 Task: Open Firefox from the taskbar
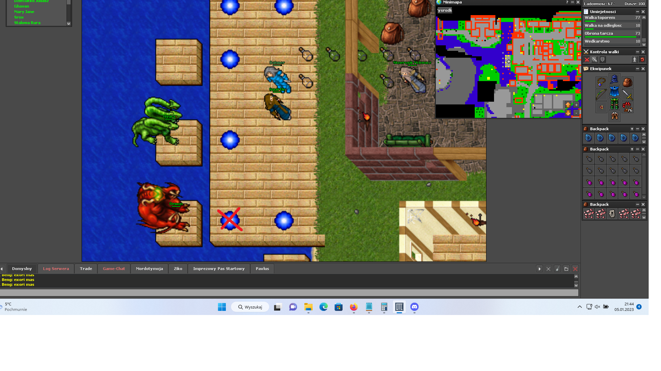click(x=354, y=307)
